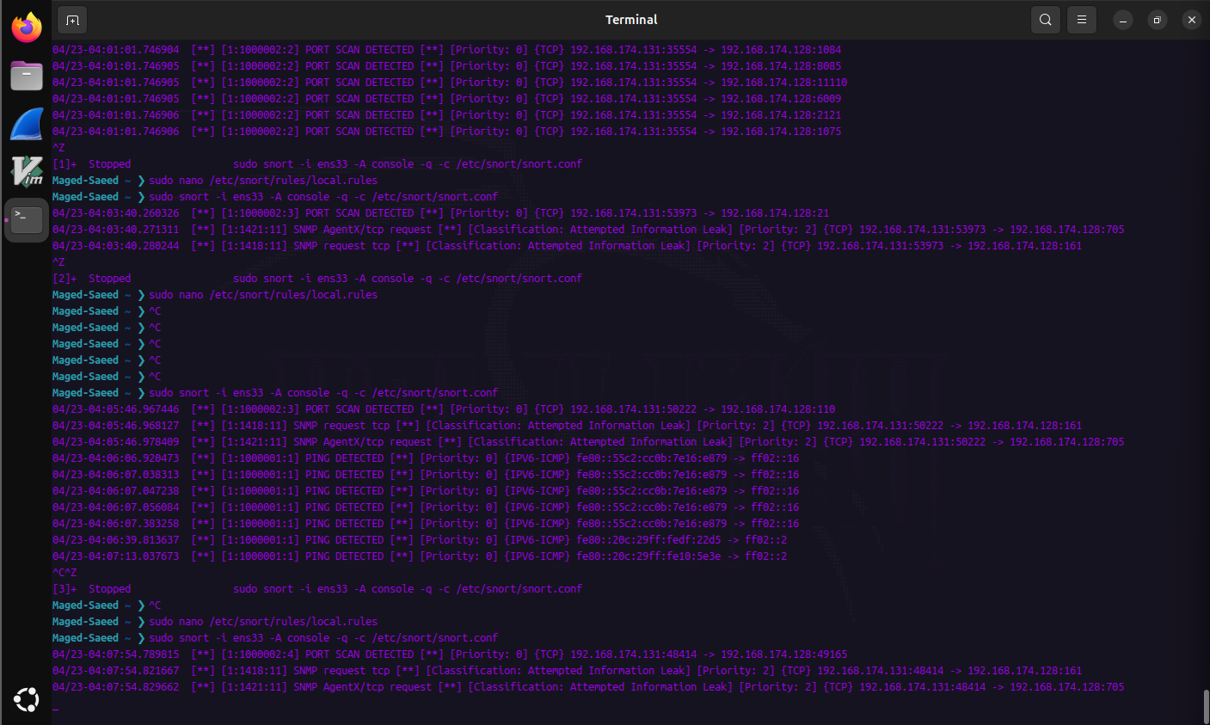Click timestamp 04/23-04:03:40.280244
The image size is (1210, 725).
116,246
